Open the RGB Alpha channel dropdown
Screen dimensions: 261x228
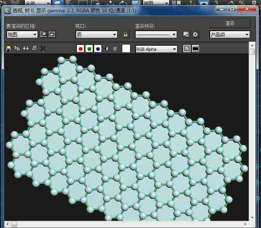pos(156,49)
